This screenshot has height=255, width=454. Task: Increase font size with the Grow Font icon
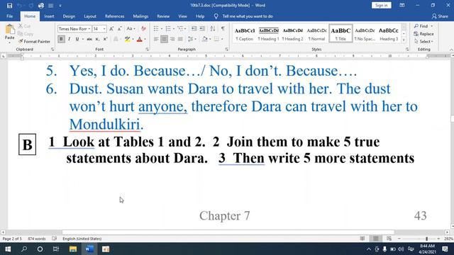point(111,29)
